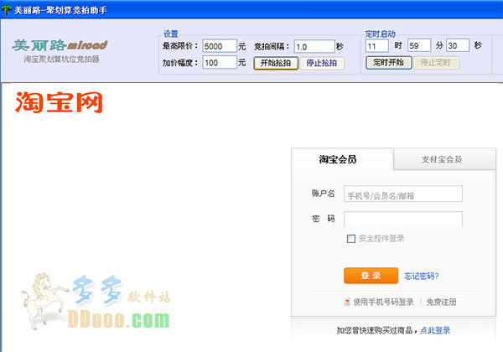Click the 竞拍间隔 label
The width and height of the screenshot is (503, 352).
click(272, 46)
